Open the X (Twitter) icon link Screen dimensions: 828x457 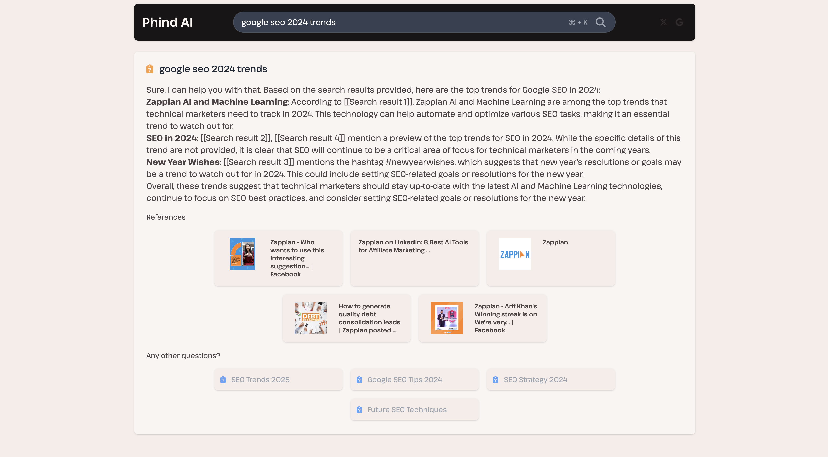coord(663,22)
